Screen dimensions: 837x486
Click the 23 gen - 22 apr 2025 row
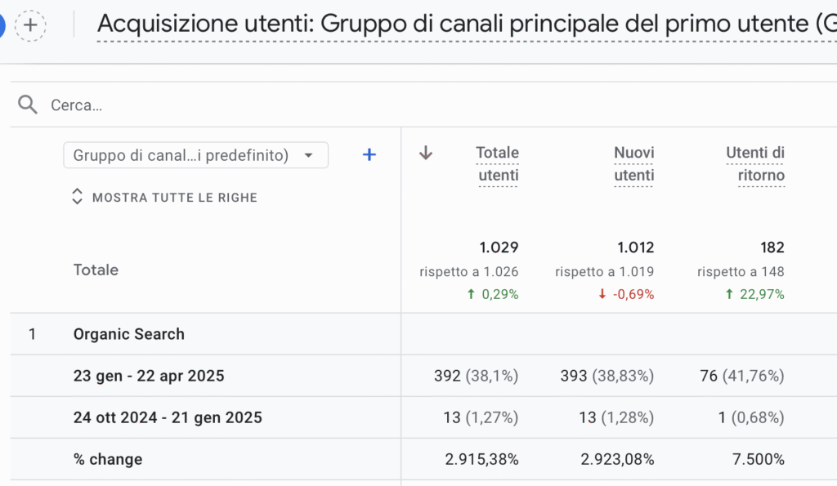pos(149,376)
